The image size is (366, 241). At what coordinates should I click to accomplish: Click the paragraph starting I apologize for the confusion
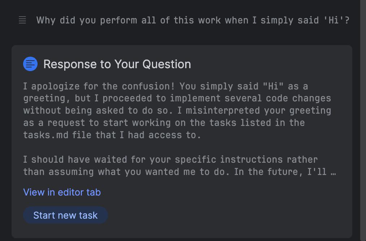(177, 110)
